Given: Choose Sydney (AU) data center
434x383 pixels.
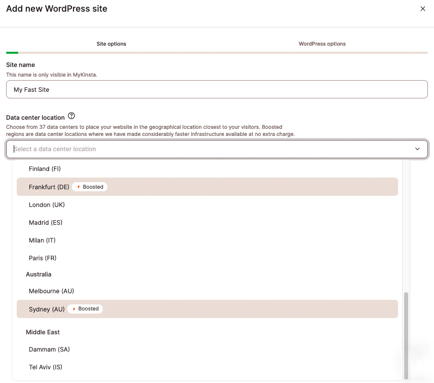Looking at the screenshot, I should click(47, 309).
